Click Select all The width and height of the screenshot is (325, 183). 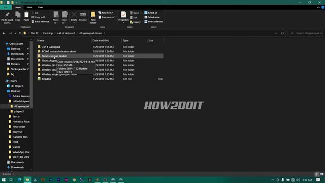pyautogui.click(x=151, y=13)
